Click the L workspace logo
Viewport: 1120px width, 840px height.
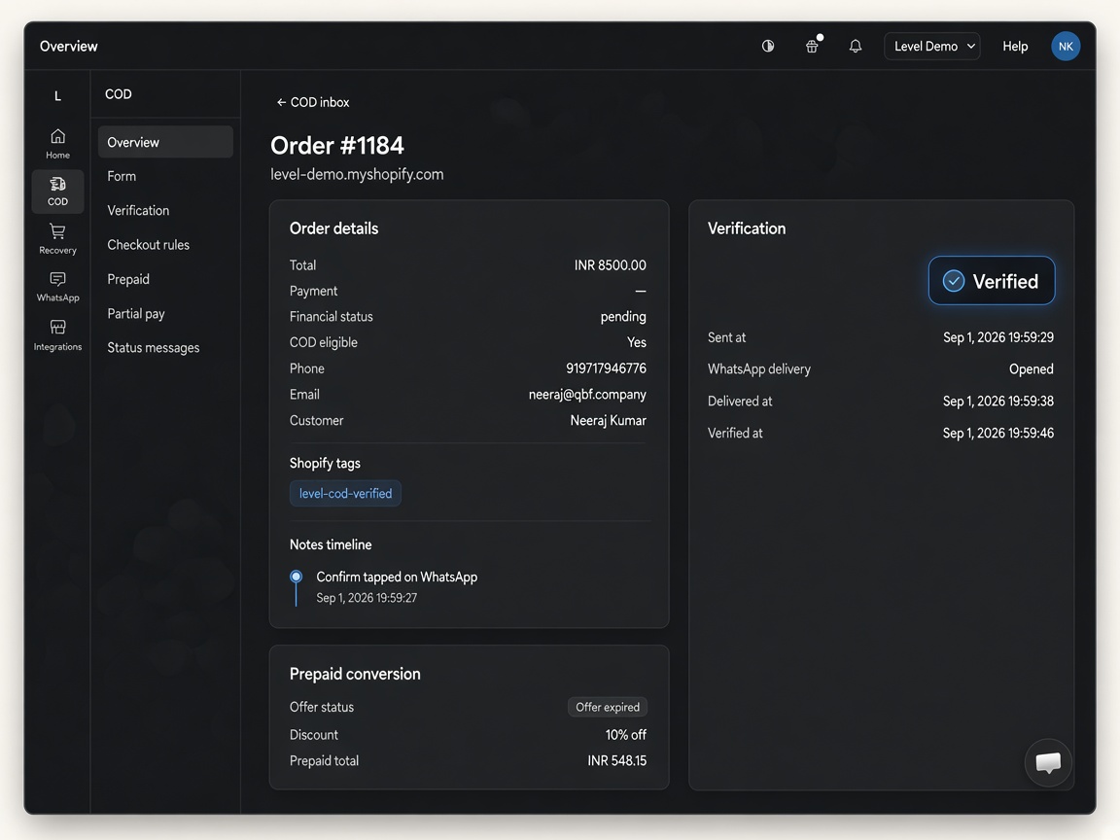[x=58, y=95]
